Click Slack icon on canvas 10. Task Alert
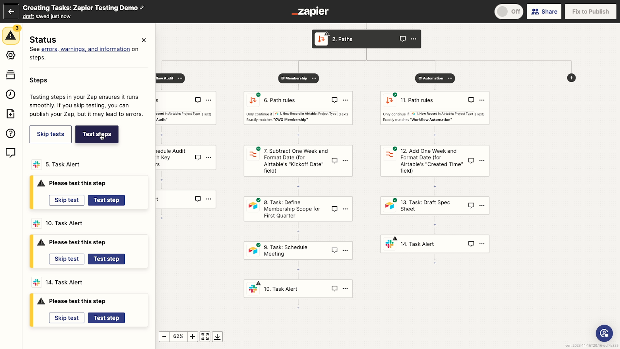This screenshot has height=349, width=620. tap(253, 289)
